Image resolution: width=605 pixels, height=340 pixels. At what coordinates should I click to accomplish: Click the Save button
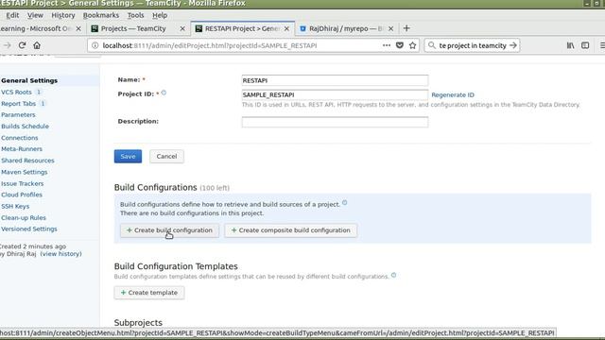tap(128, 156)
